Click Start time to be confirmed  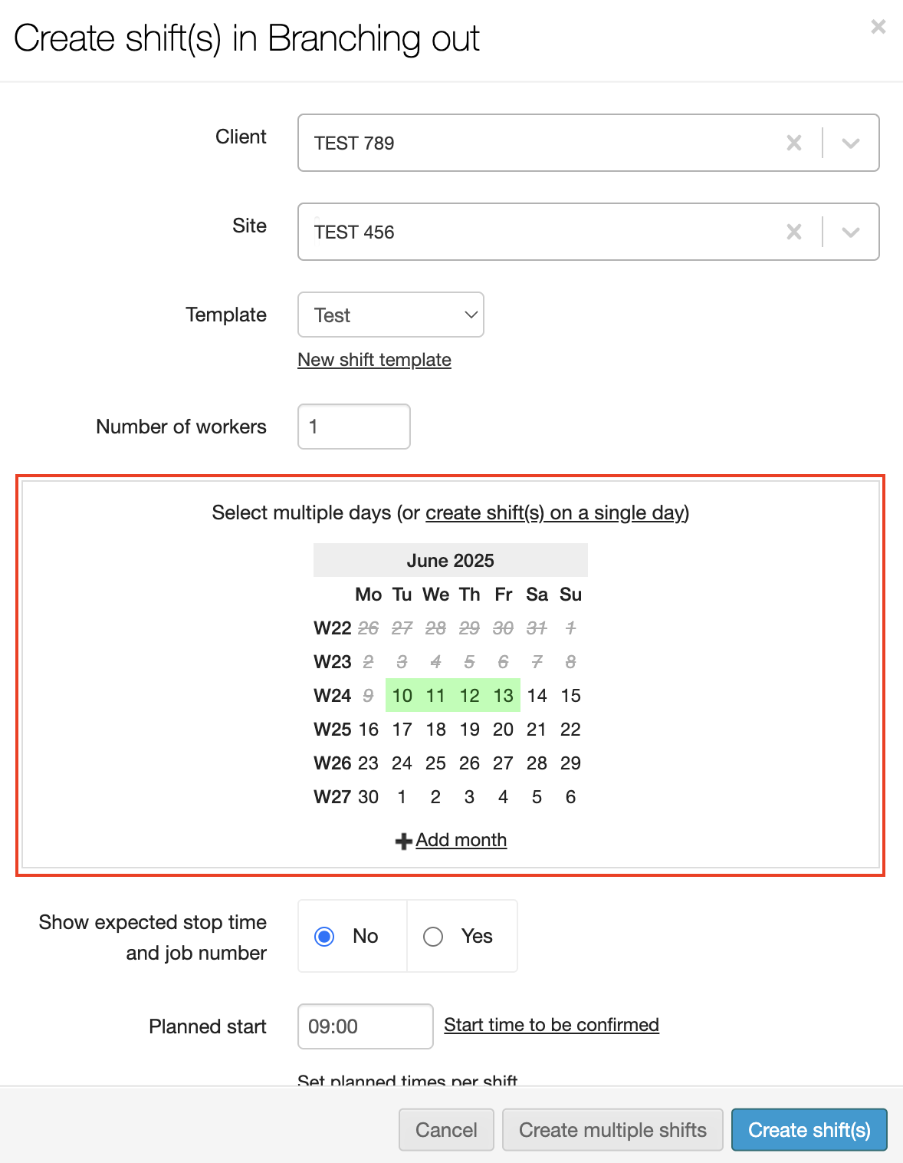tap(551, 1025)
